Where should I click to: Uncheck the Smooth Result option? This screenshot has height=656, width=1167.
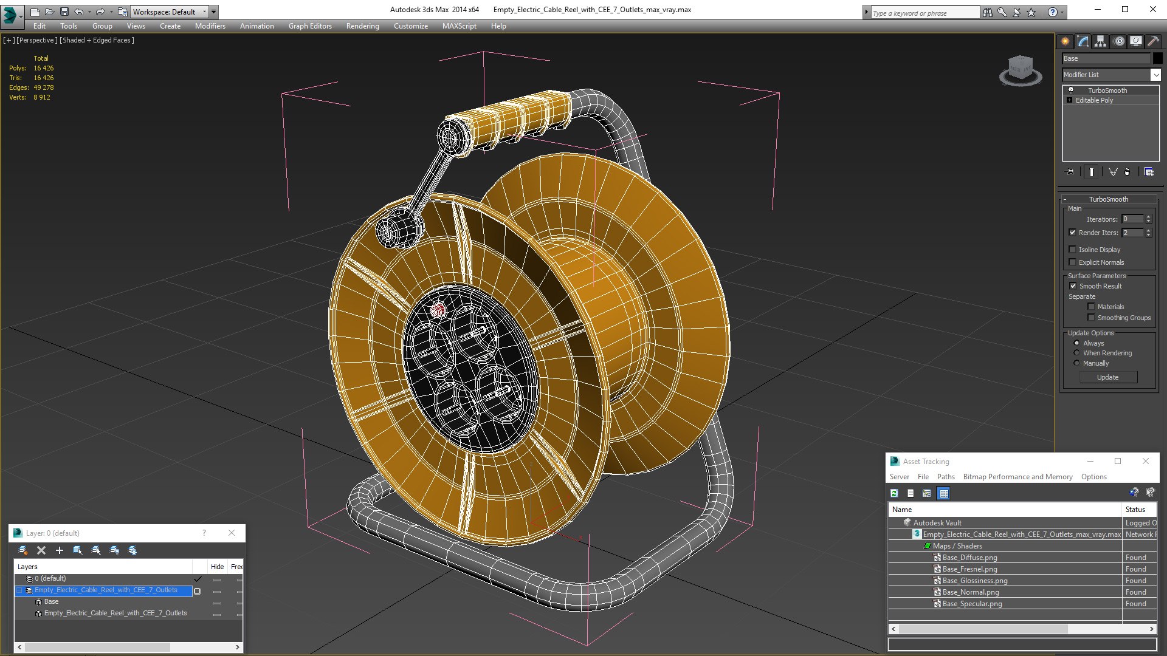1073,286
